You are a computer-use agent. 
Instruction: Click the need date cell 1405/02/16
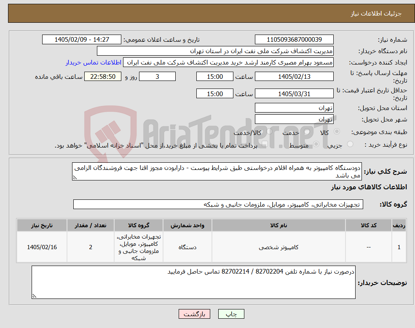pyautogui.click(x=42, y=247)
